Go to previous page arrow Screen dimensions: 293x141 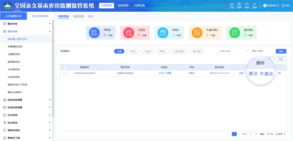pos(229,134)
